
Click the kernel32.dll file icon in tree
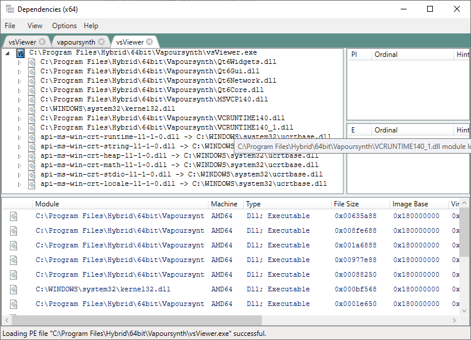32,109
